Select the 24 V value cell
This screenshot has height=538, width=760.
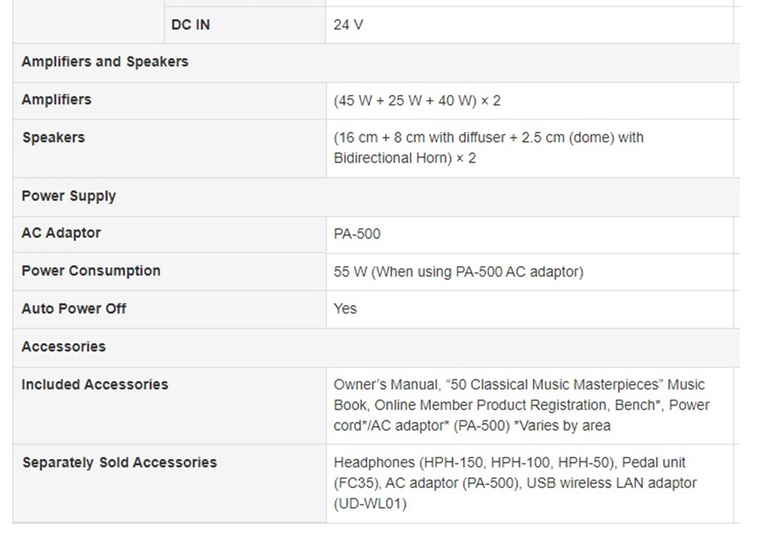pos(529,25)
